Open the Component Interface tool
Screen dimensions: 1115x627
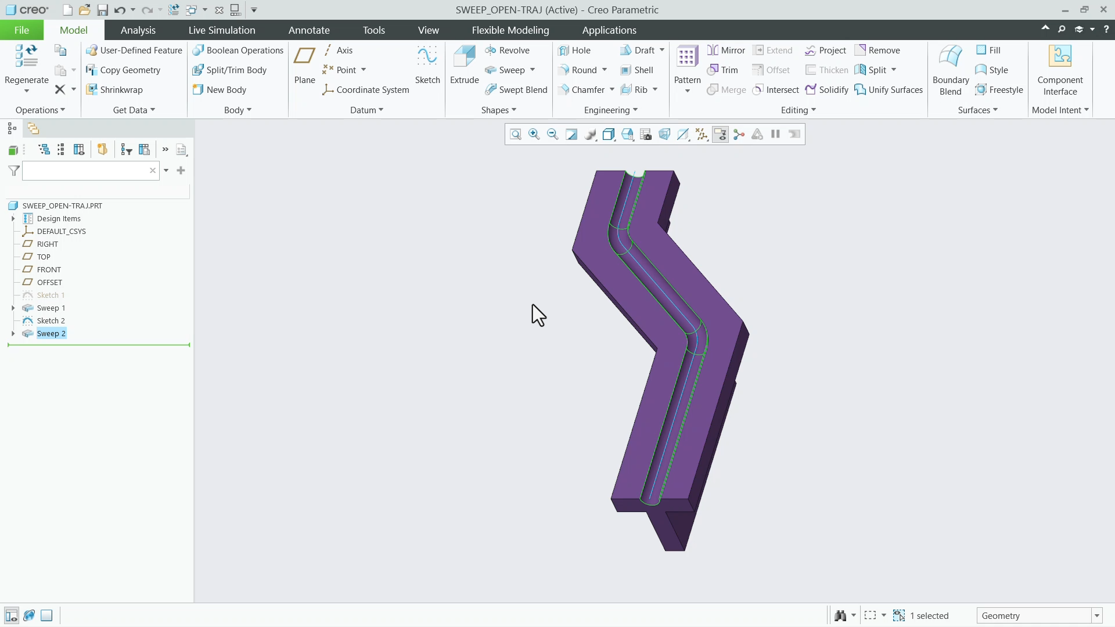point(1060,70)
